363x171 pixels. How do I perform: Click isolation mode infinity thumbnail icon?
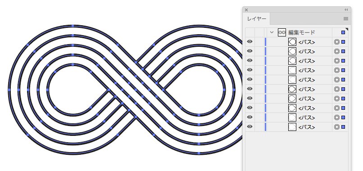click(x=282, y=33)
